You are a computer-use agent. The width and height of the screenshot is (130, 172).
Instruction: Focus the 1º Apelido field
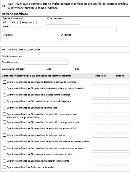point(30,39)
